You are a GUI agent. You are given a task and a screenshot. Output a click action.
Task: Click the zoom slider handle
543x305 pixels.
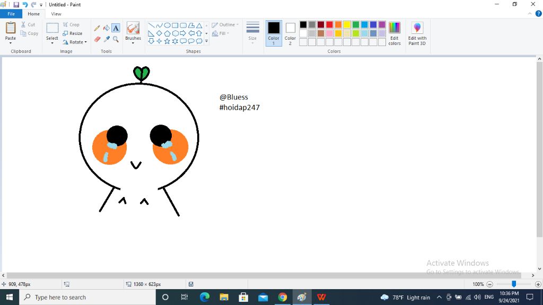pyautogui.click(x=514, y=284)
